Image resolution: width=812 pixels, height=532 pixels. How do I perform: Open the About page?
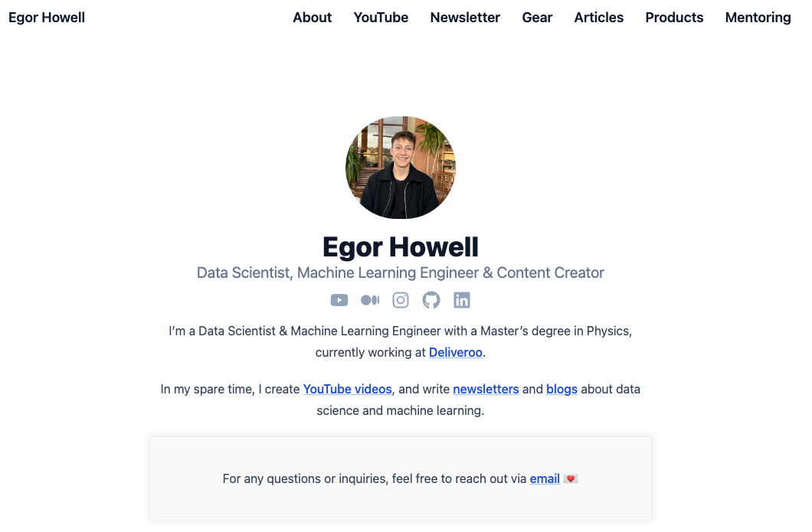[x=312, y=18]
